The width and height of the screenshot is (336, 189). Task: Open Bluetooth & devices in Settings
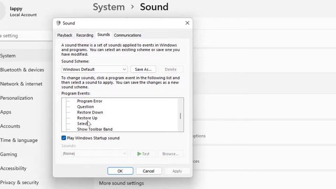point(22,70)
